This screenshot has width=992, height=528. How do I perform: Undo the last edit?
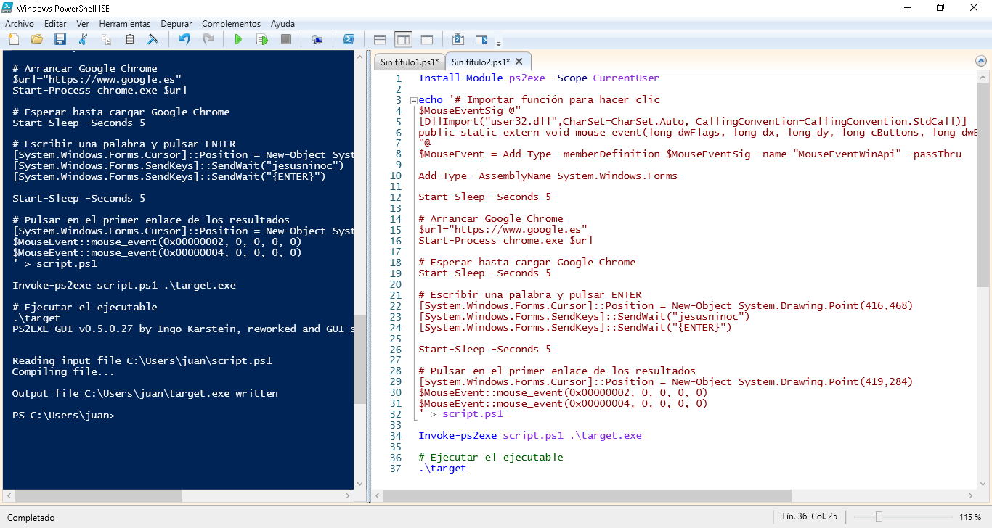tap(184, 39)
